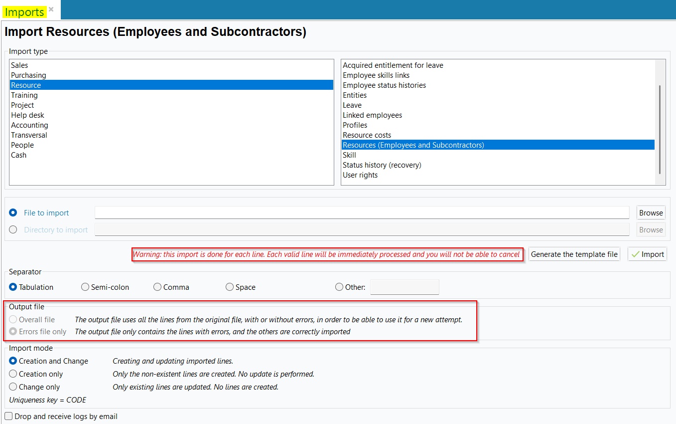Choose User rights import option

point(360,175)
